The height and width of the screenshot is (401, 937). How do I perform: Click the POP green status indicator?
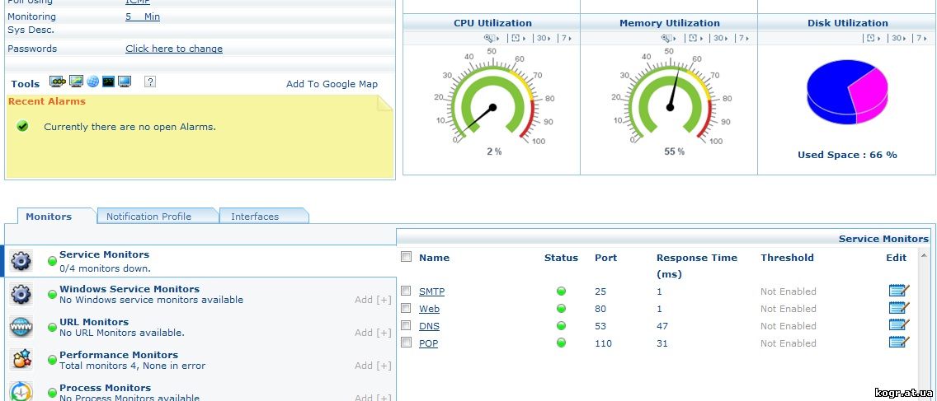(x=561, y=343)
